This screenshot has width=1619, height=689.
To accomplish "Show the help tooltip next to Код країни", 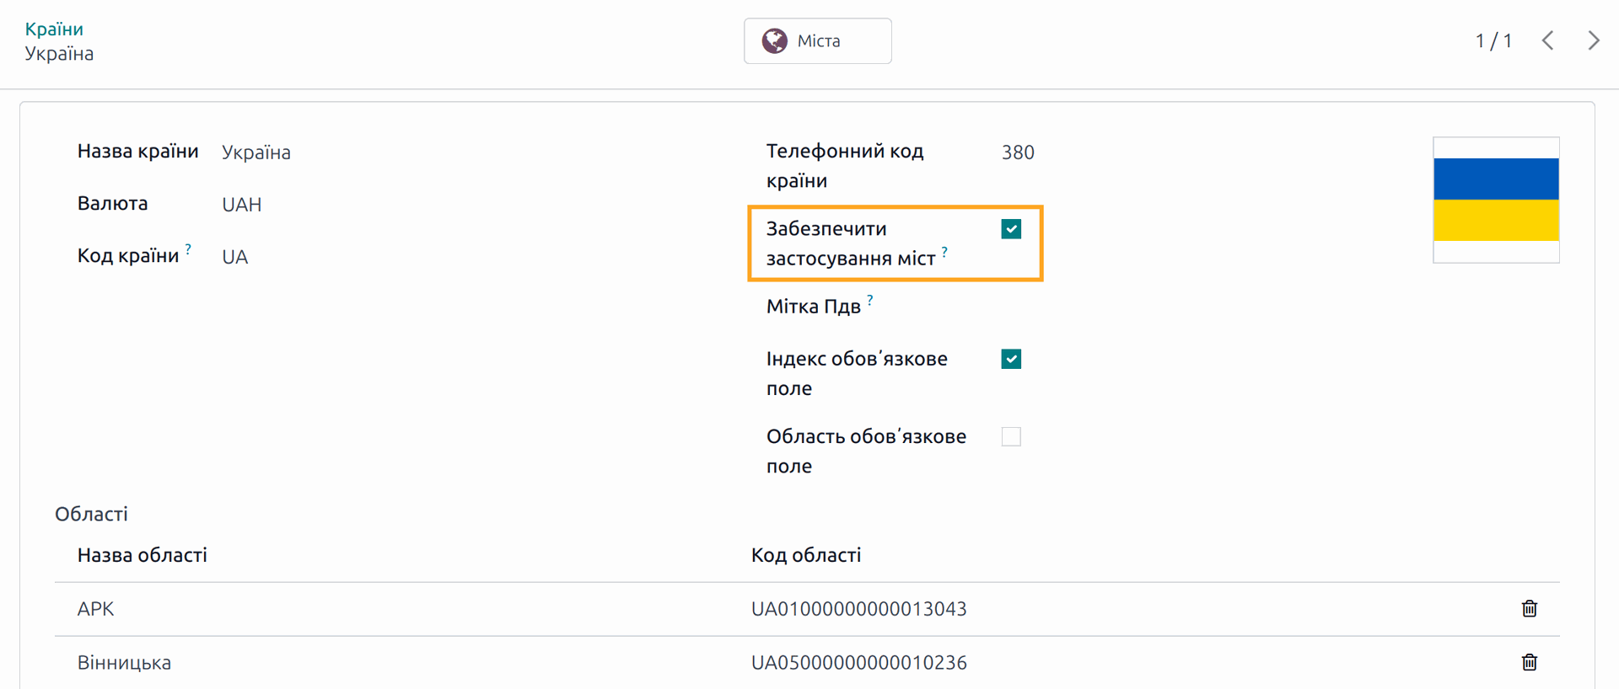I will pos(188,248).
